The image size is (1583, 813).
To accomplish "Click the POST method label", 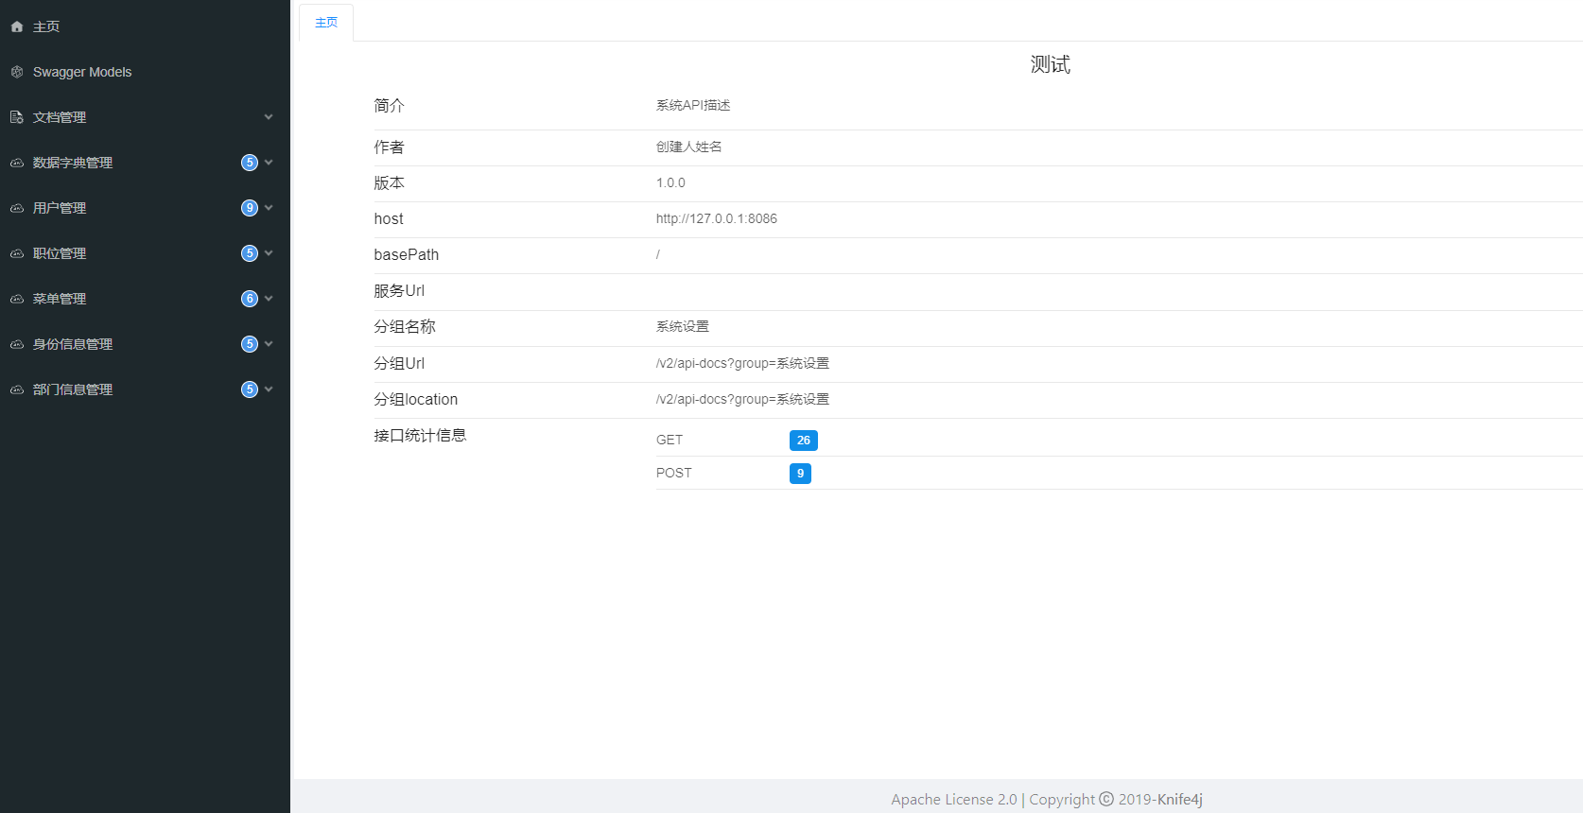I will [674, 473].
